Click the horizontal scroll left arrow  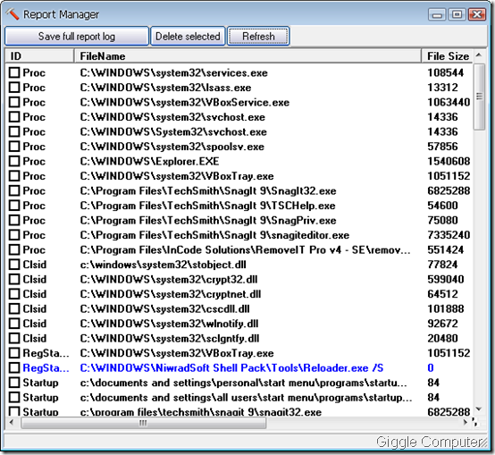12,423
